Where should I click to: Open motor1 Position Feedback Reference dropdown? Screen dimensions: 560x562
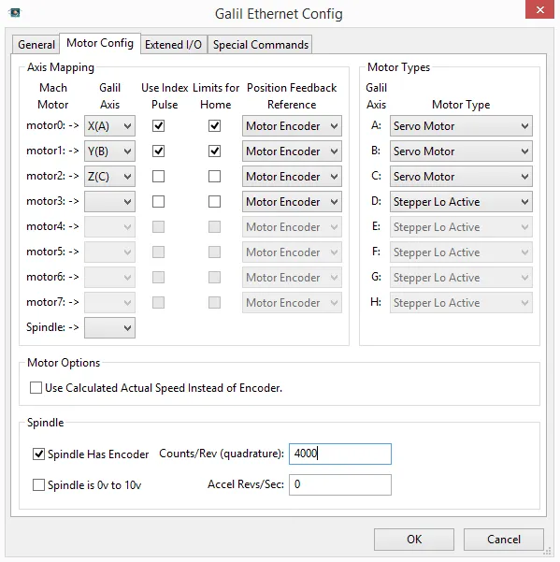[292, 151]
